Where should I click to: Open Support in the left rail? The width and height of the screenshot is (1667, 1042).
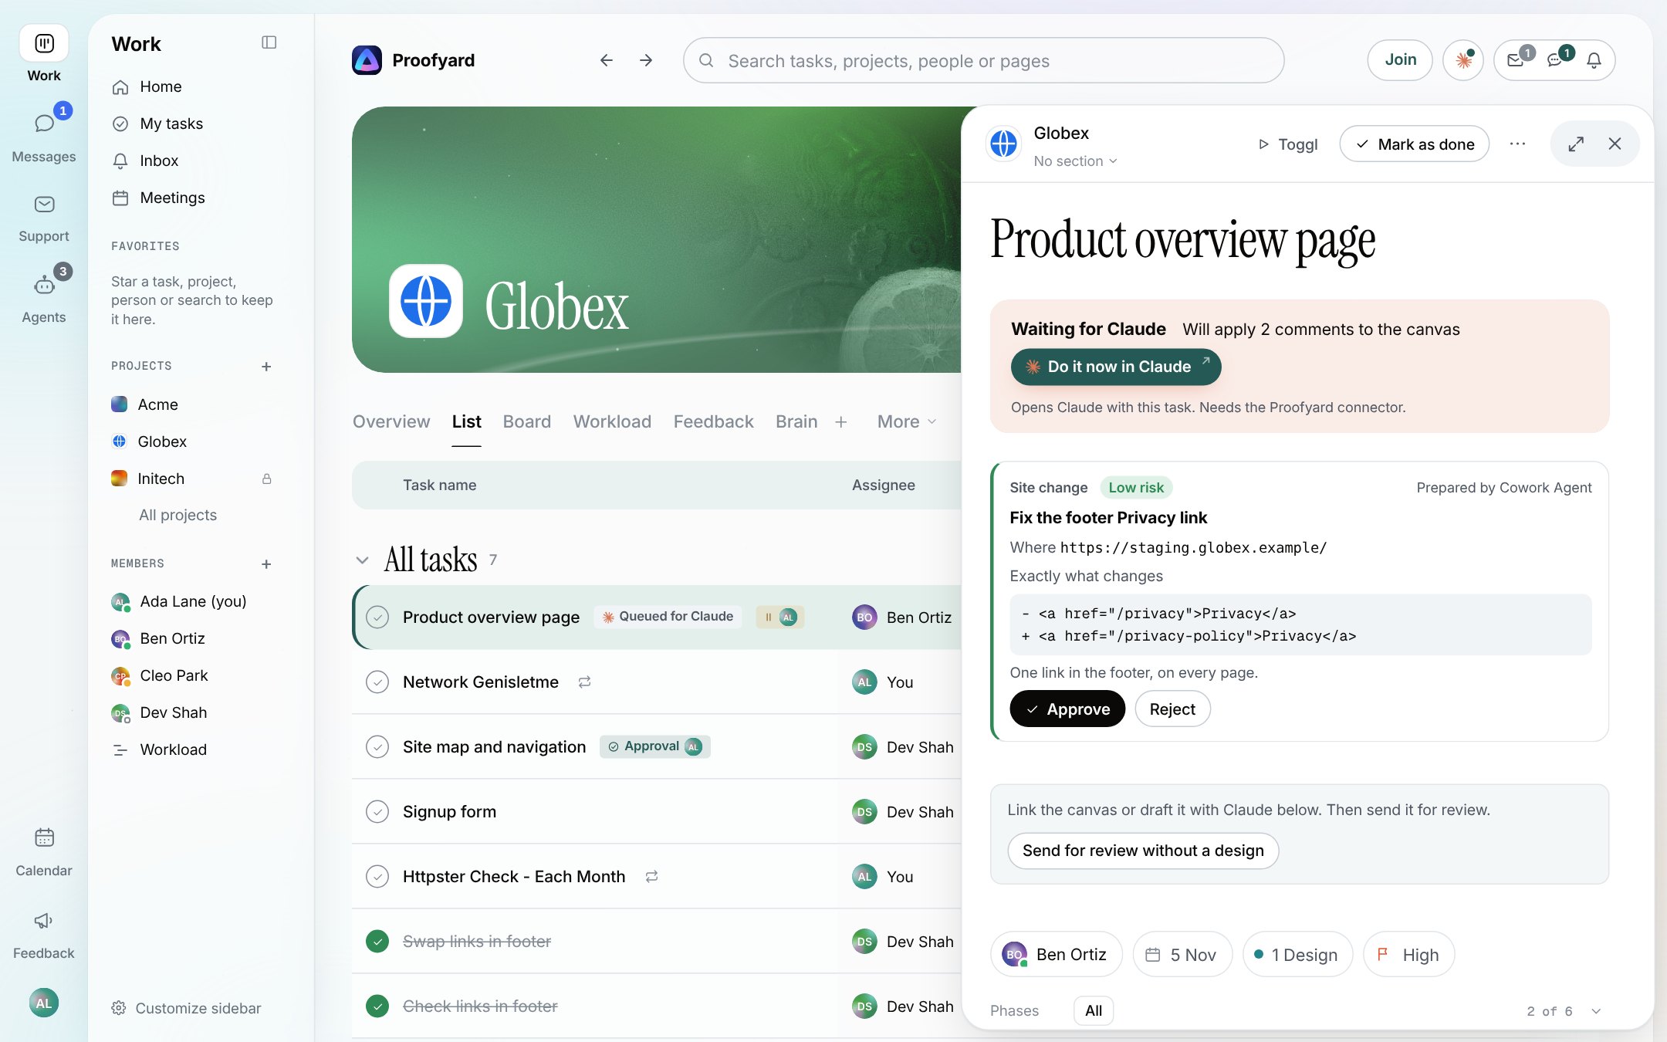point(44,218)
